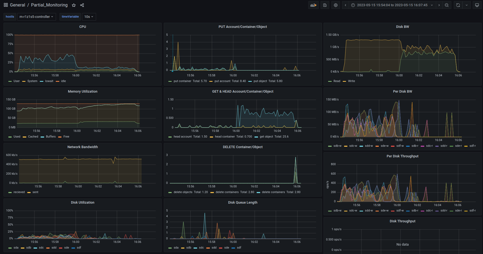The width and height of the screenshot is (483, 254).
Task: Click the add panel icon
Action: pyautogui.click(x=313, y=5)
